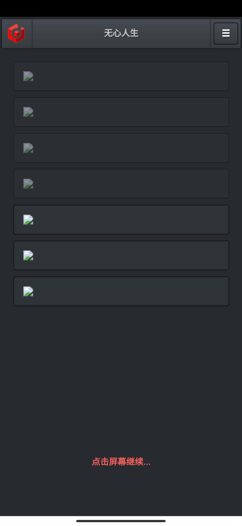Open the hamburger menu in the header
This screenshot has height=526, width=242.
[226, 33]
